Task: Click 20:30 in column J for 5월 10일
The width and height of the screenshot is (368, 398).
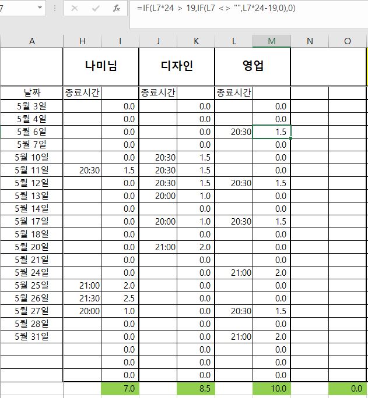Action: click(x=158, y=157)
